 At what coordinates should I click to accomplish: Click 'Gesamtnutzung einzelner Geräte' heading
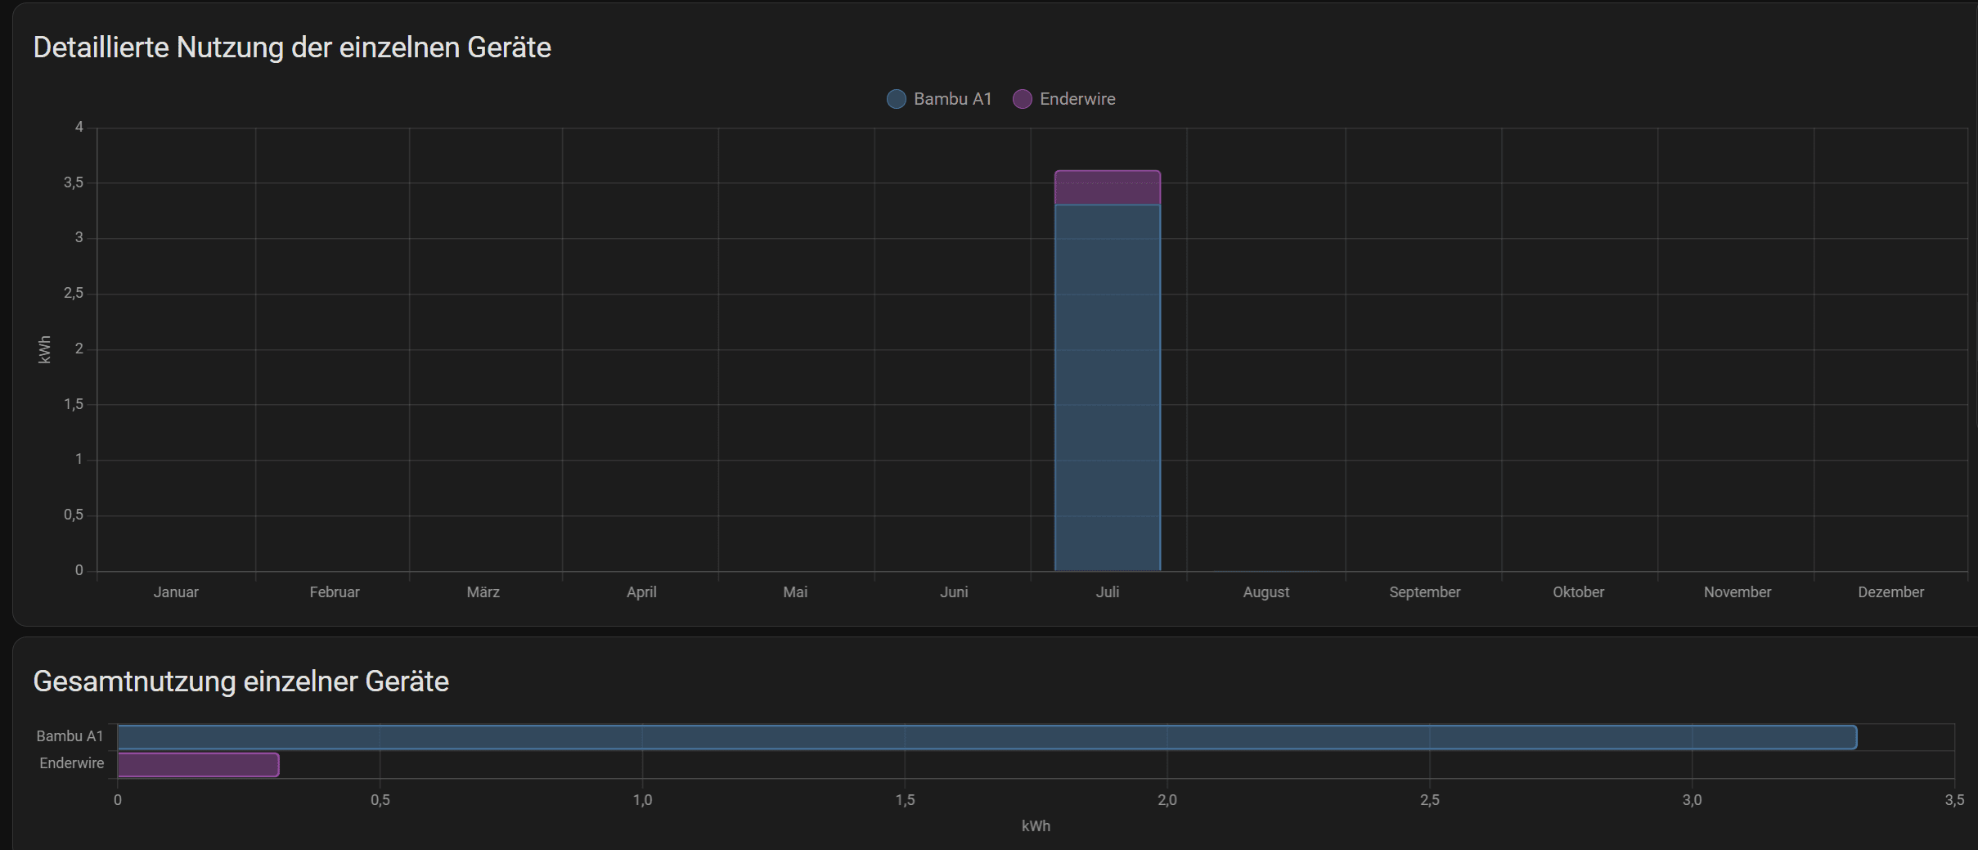pos(241,681)
